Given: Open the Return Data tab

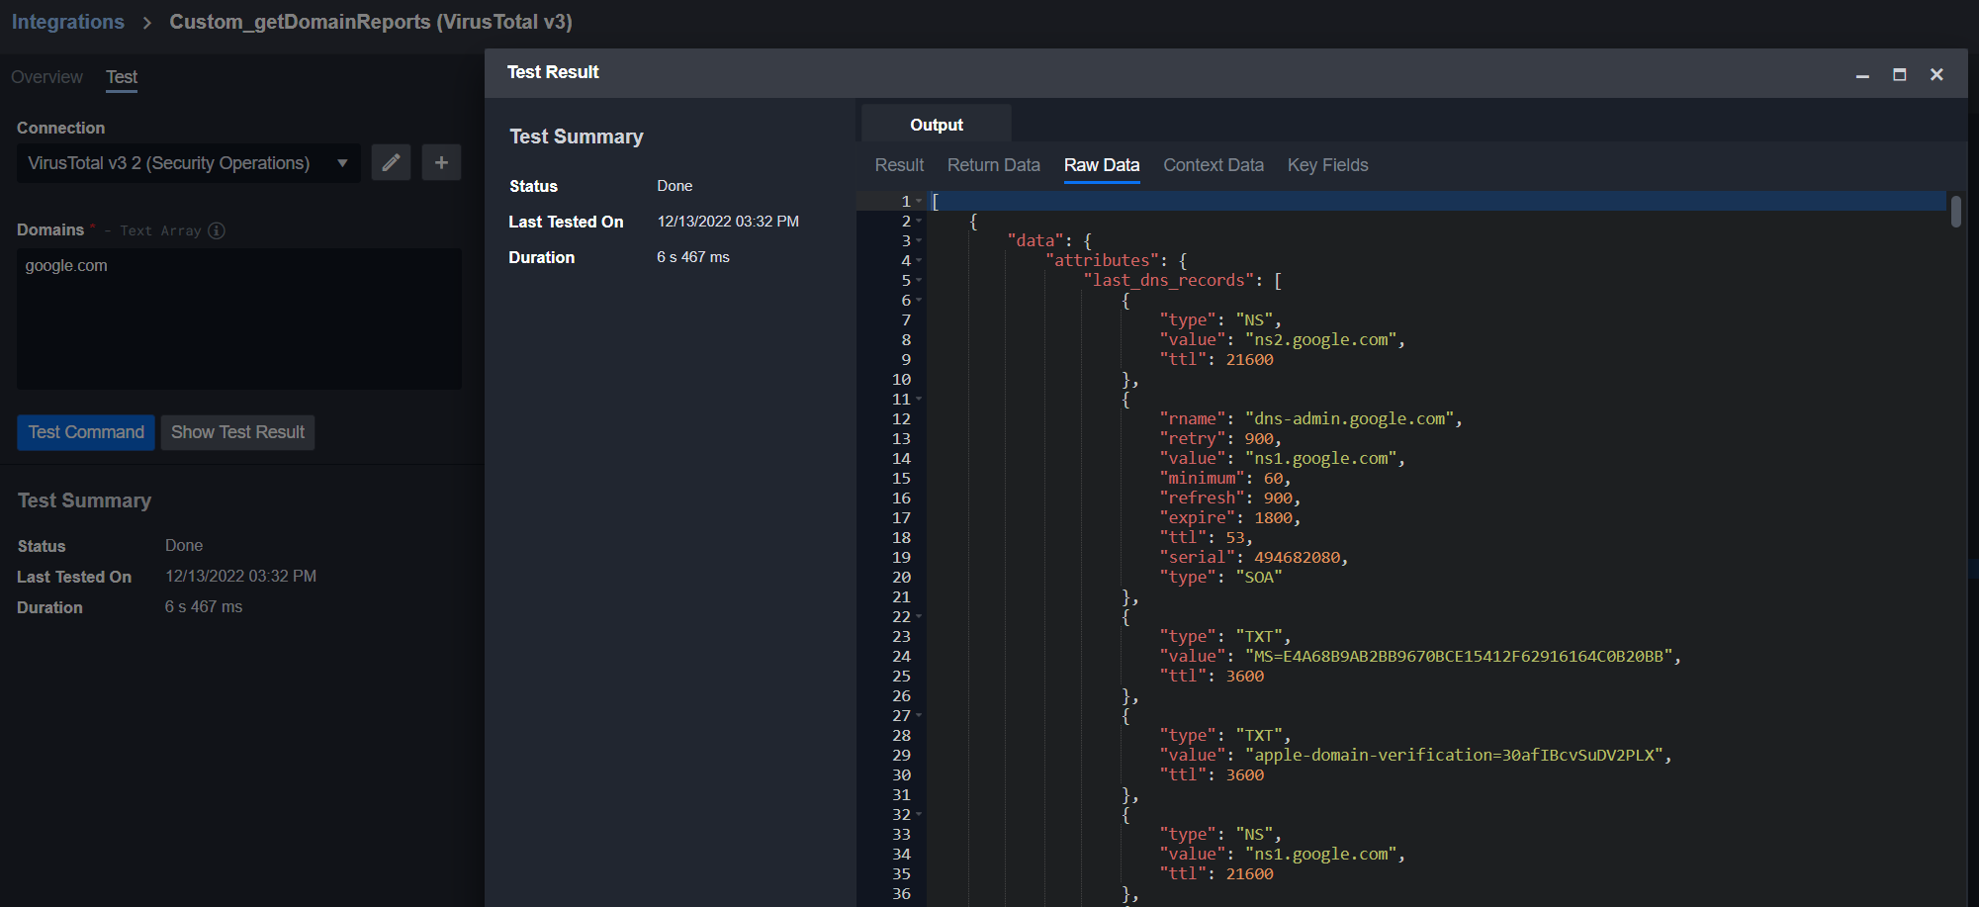Looking at the screenshot, I should [x=993, y=165].
